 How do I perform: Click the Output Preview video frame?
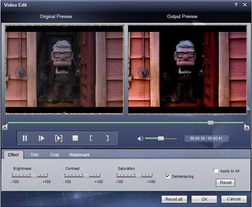point(187,70)
